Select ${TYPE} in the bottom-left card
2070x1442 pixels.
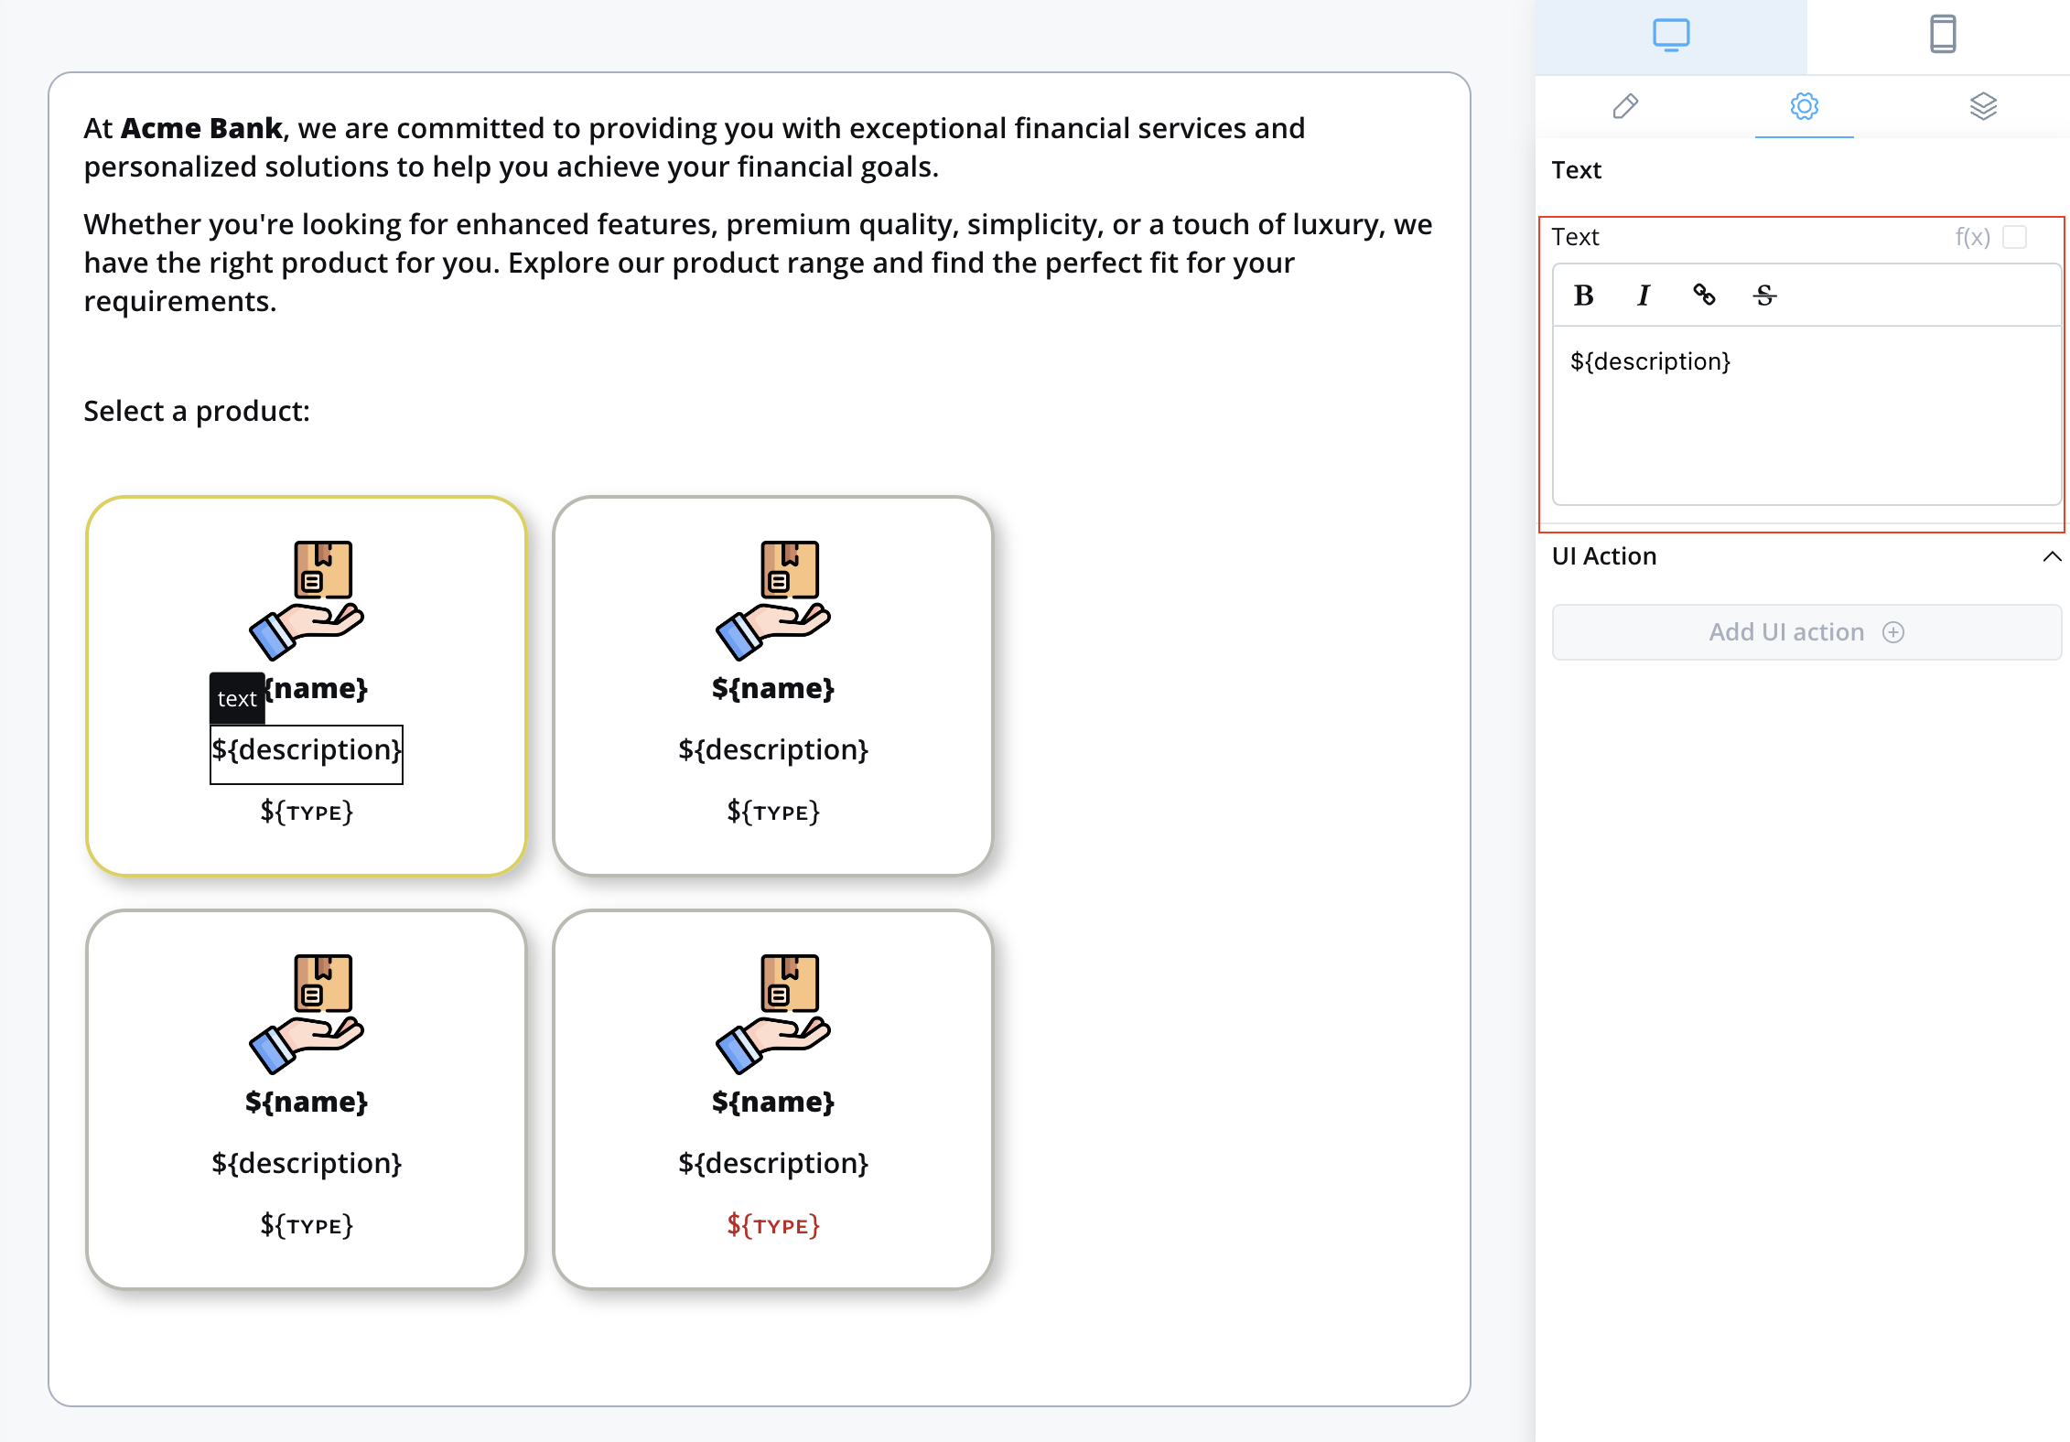coord(307,1225)
